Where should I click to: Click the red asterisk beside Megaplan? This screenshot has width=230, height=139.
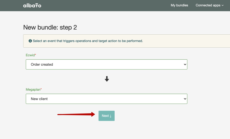tap(41, 90)
